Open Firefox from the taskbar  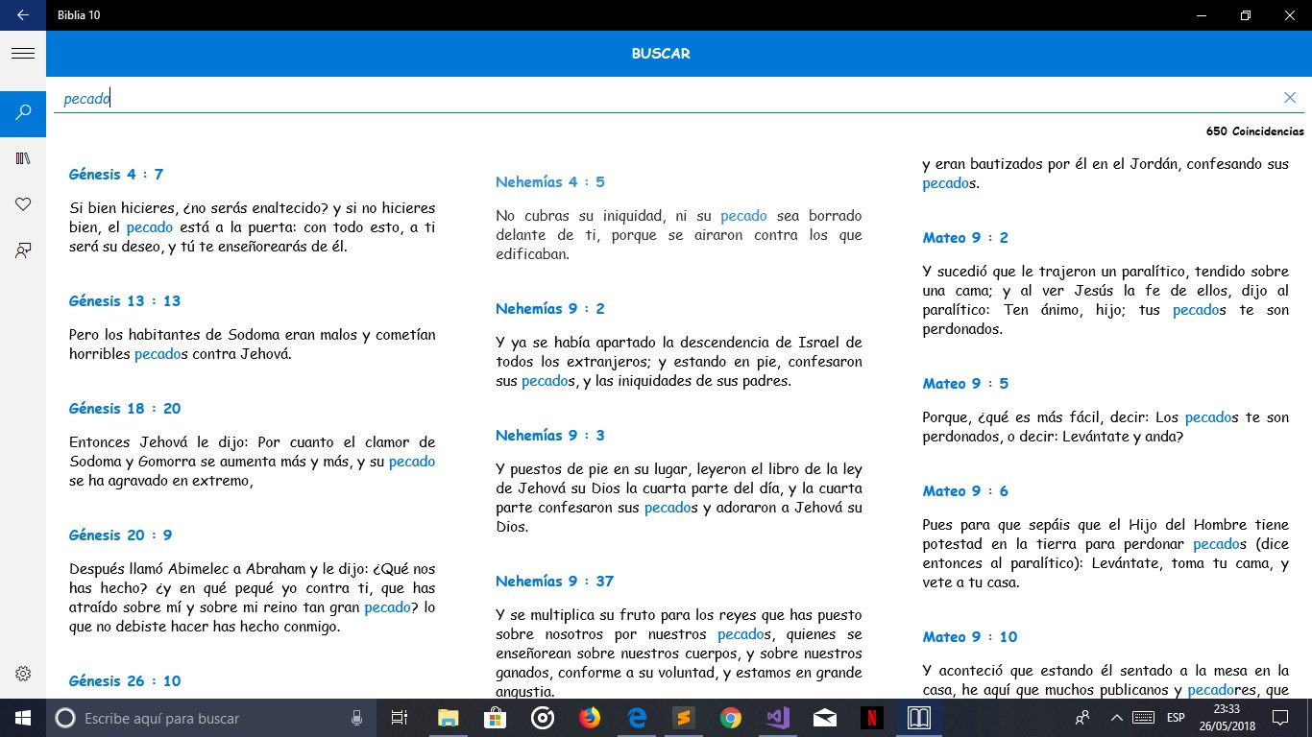589,718
